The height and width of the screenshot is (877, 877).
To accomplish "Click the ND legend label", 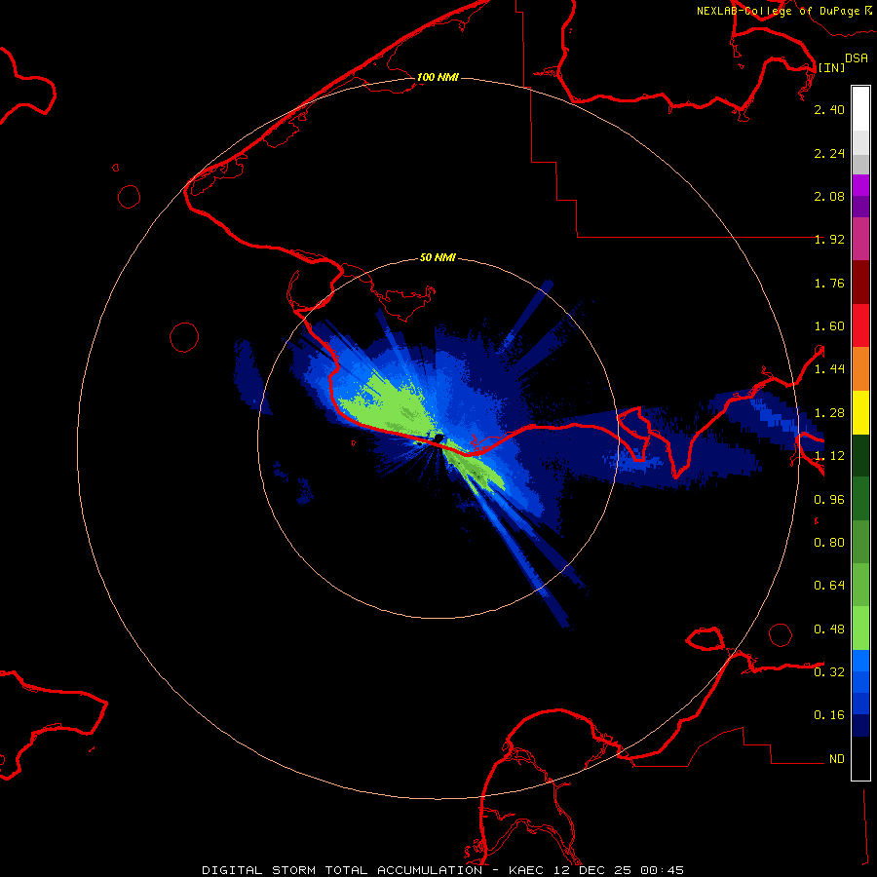I will (x=837, y=759).
